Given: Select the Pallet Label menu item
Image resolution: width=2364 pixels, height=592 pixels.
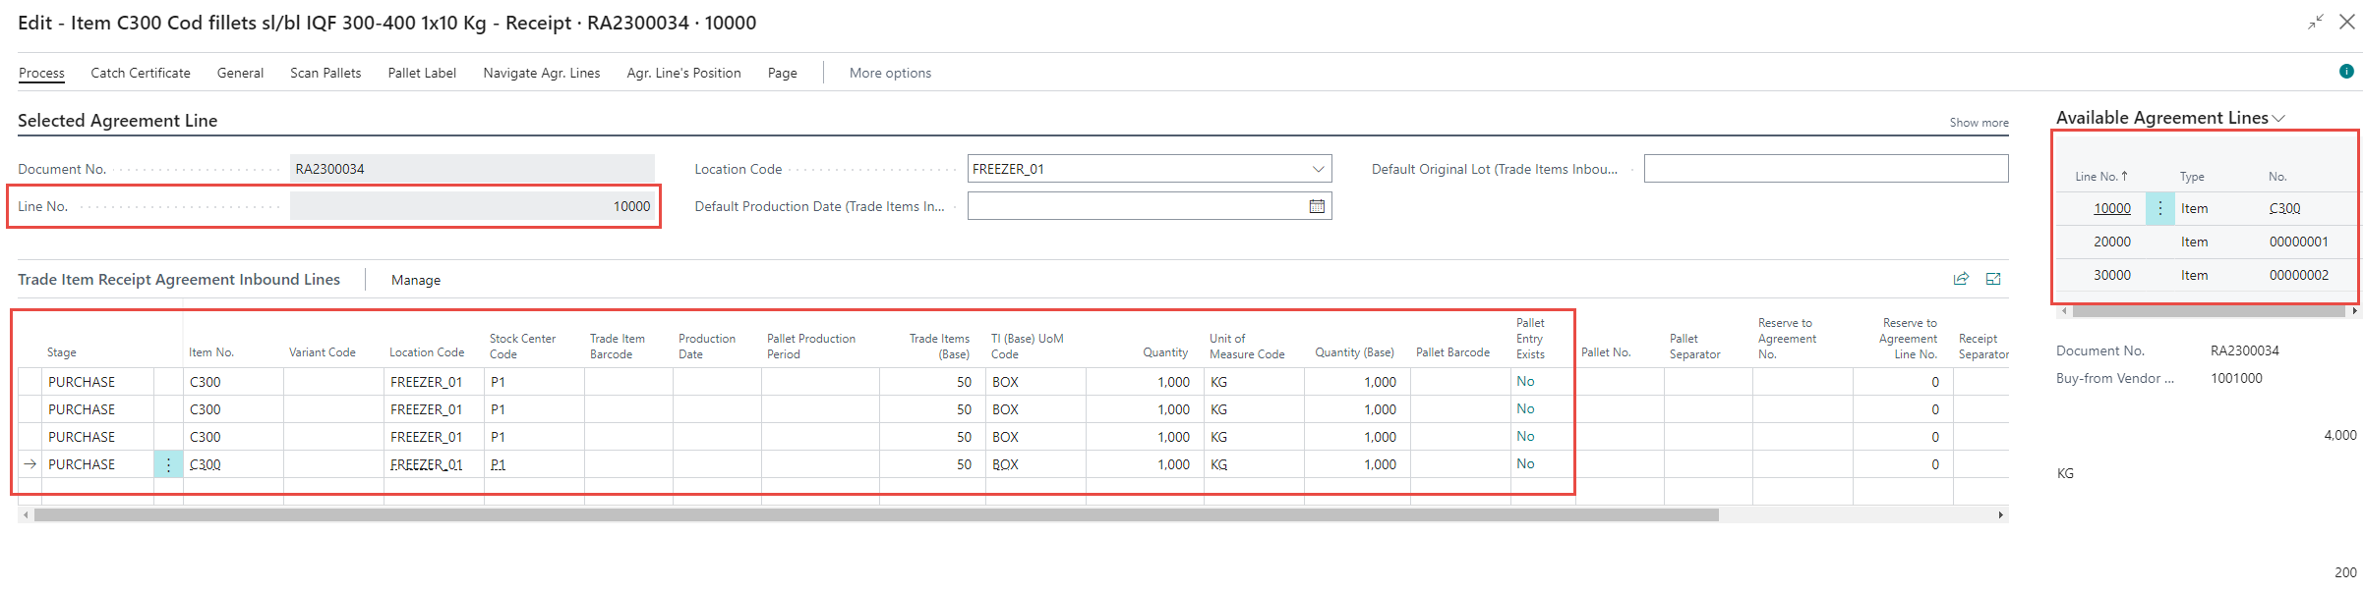Looking at the screenshot, I should coord(422,73).
